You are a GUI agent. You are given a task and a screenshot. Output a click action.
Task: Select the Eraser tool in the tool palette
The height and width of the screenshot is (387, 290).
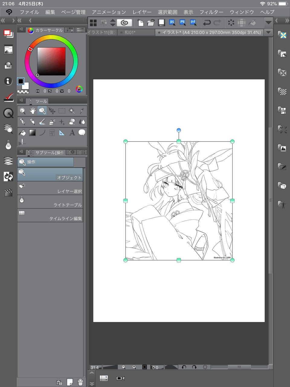[x=72, y=122]
